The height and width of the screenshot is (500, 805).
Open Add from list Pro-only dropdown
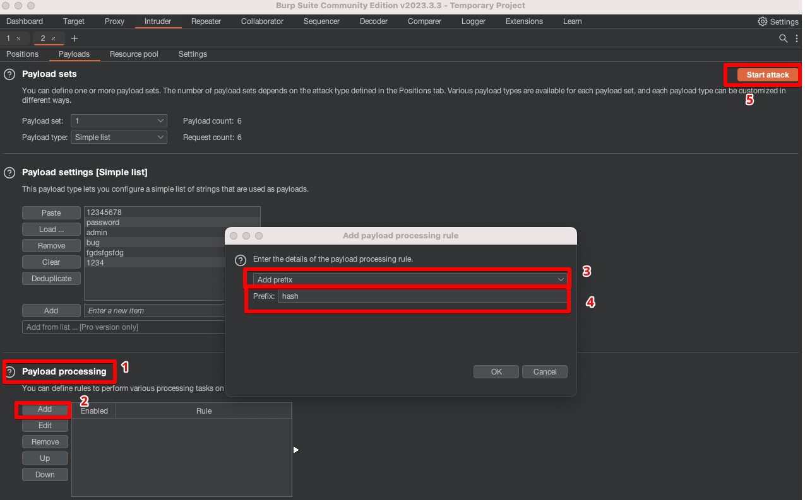click(124, 327)
